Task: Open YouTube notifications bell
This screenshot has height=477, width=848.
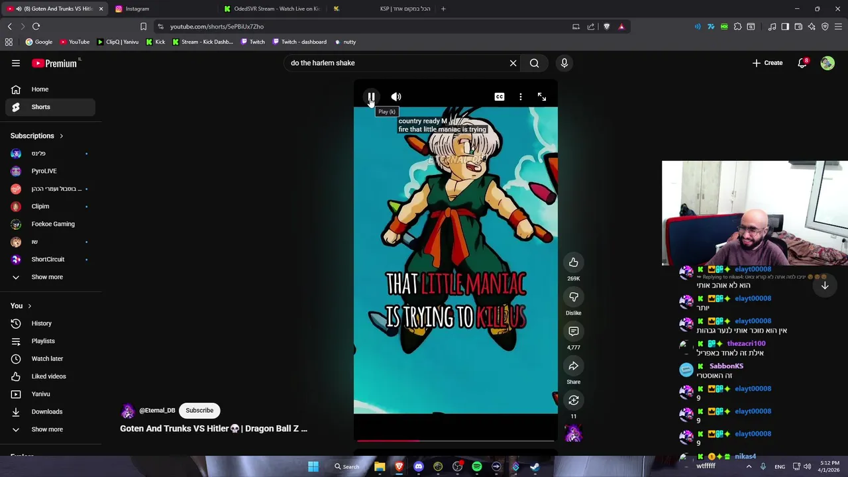Action: (802, 63)
